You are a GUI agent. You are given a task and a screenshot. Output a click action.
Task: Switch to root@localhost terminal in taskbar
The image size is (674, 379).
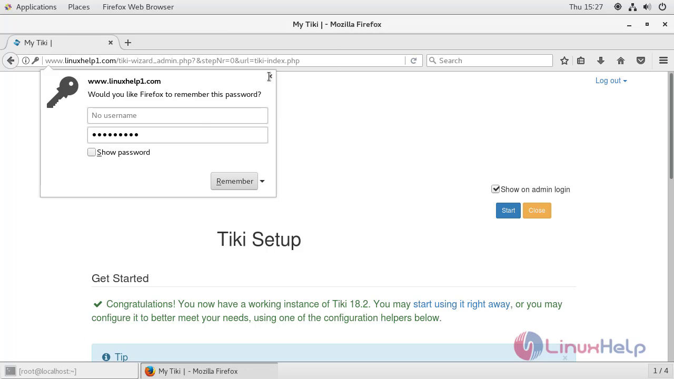pos(70,371)
